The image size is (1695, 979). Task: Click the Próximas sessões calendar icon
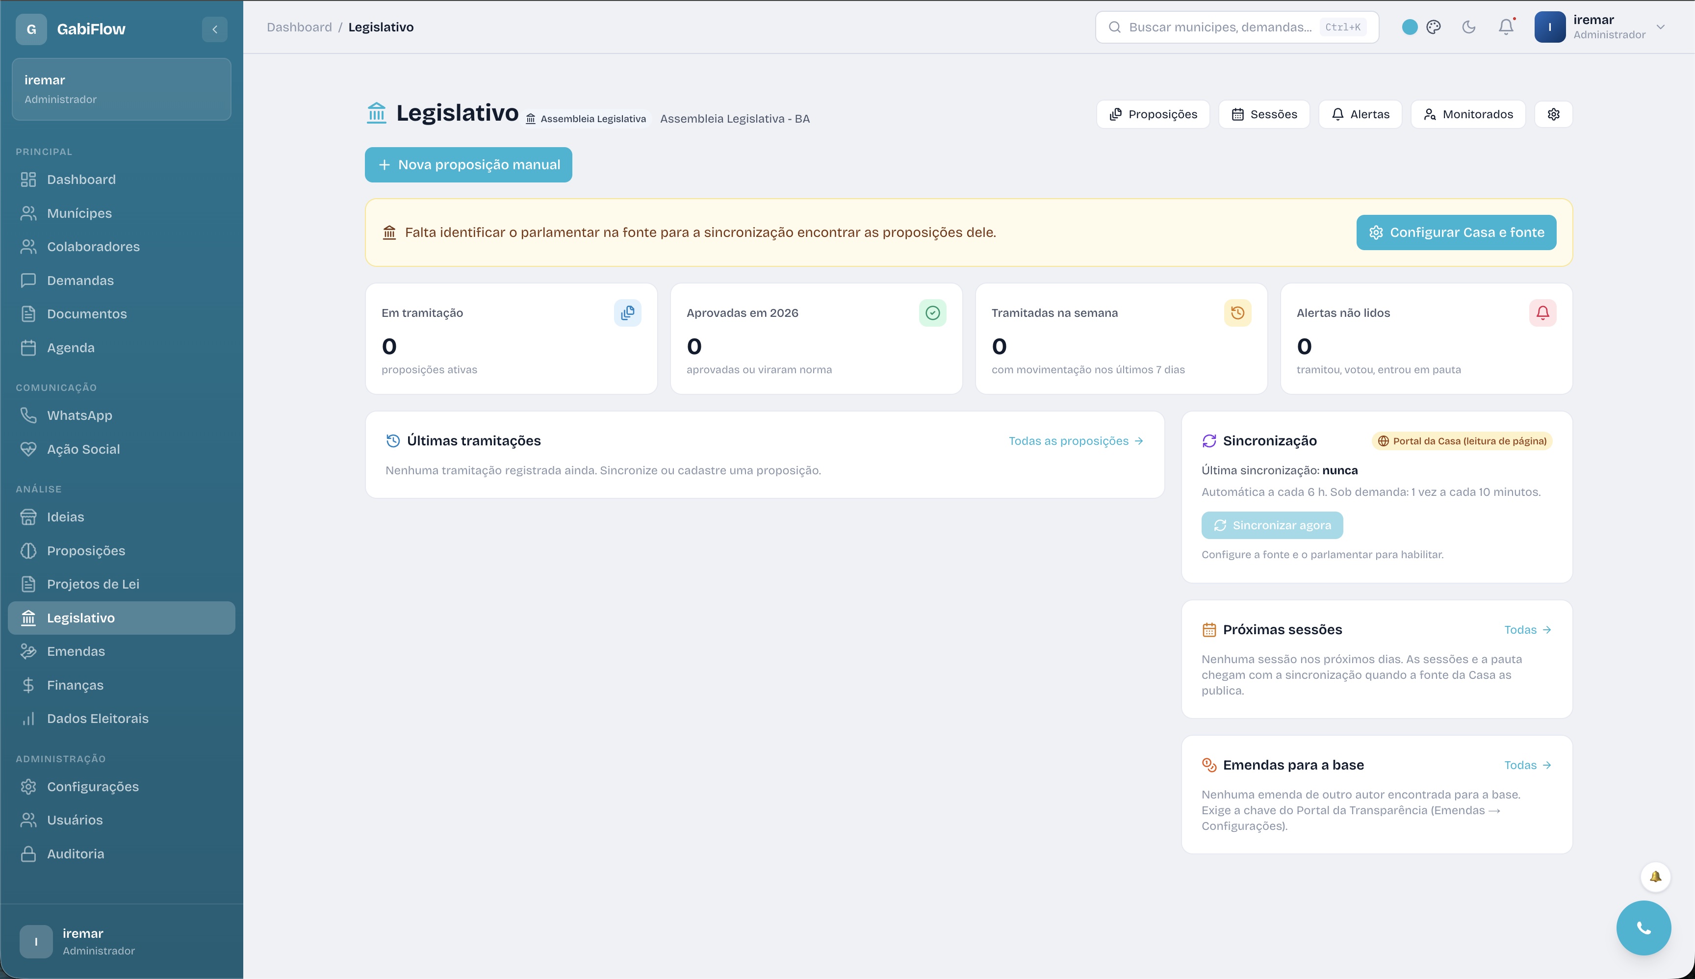[x=1209, y=630]
